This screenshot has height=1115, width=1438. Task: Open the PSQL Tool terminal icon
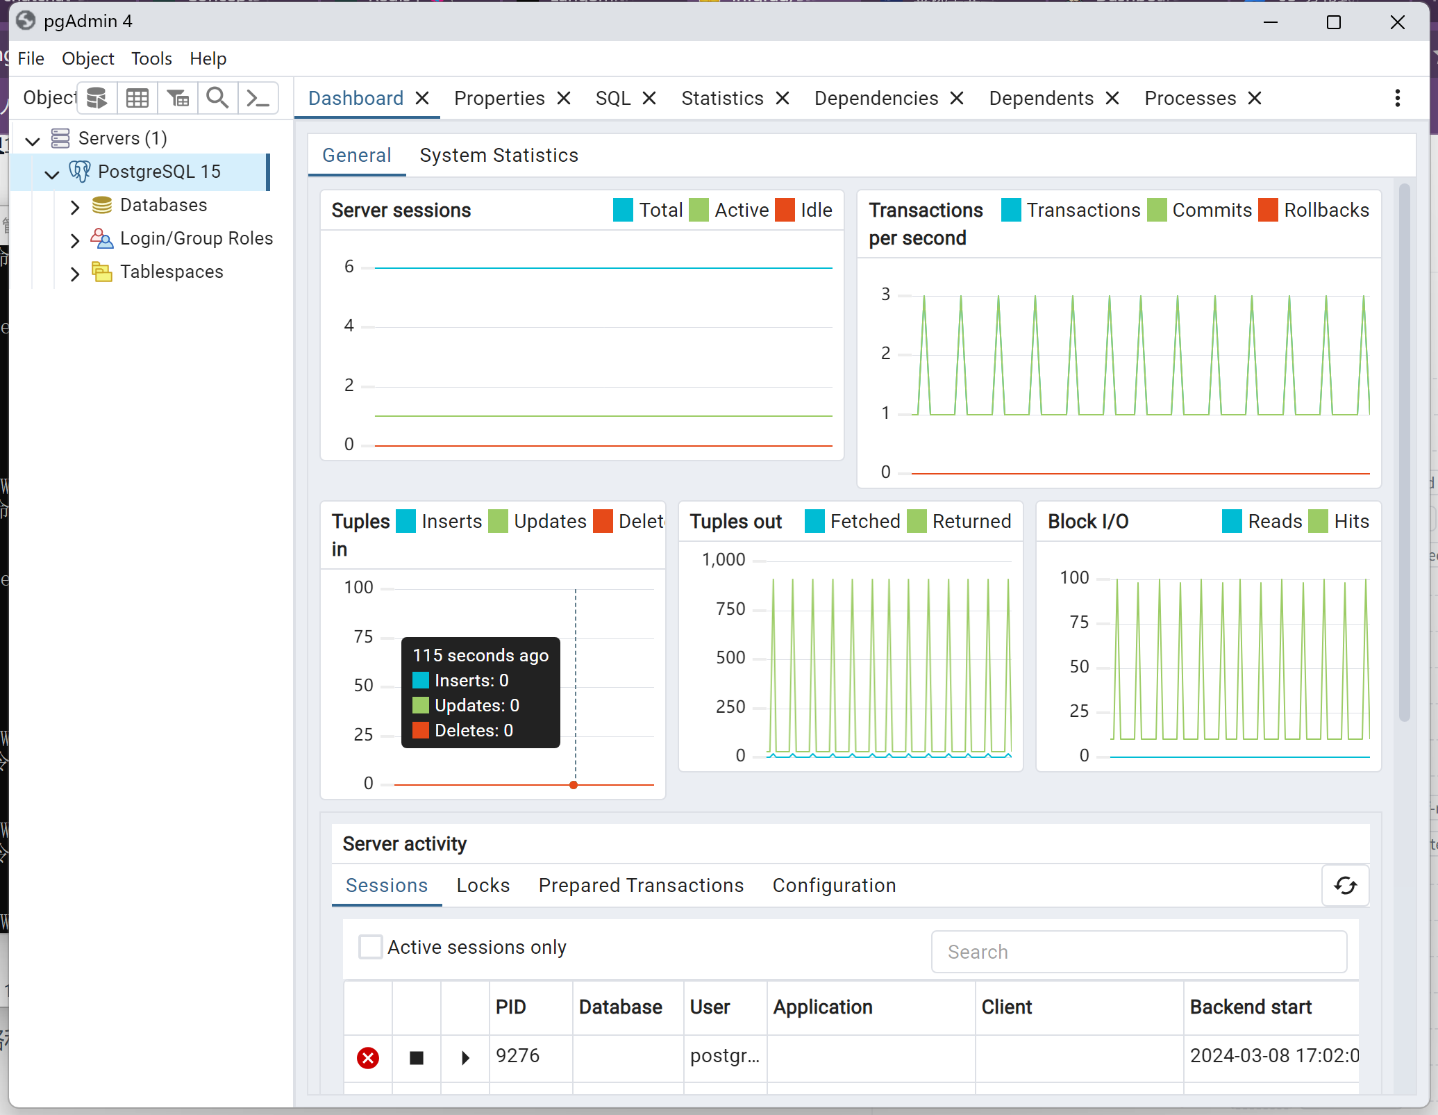(x=258, y=98)
